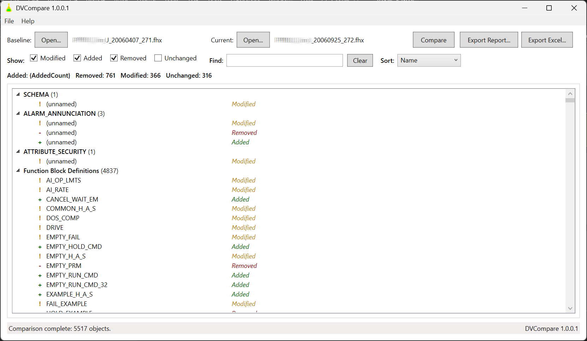The height and width of the screenshot is (341, 587).
Task: Uncheck the Added filter checkbox
Action: click(77, 58)
